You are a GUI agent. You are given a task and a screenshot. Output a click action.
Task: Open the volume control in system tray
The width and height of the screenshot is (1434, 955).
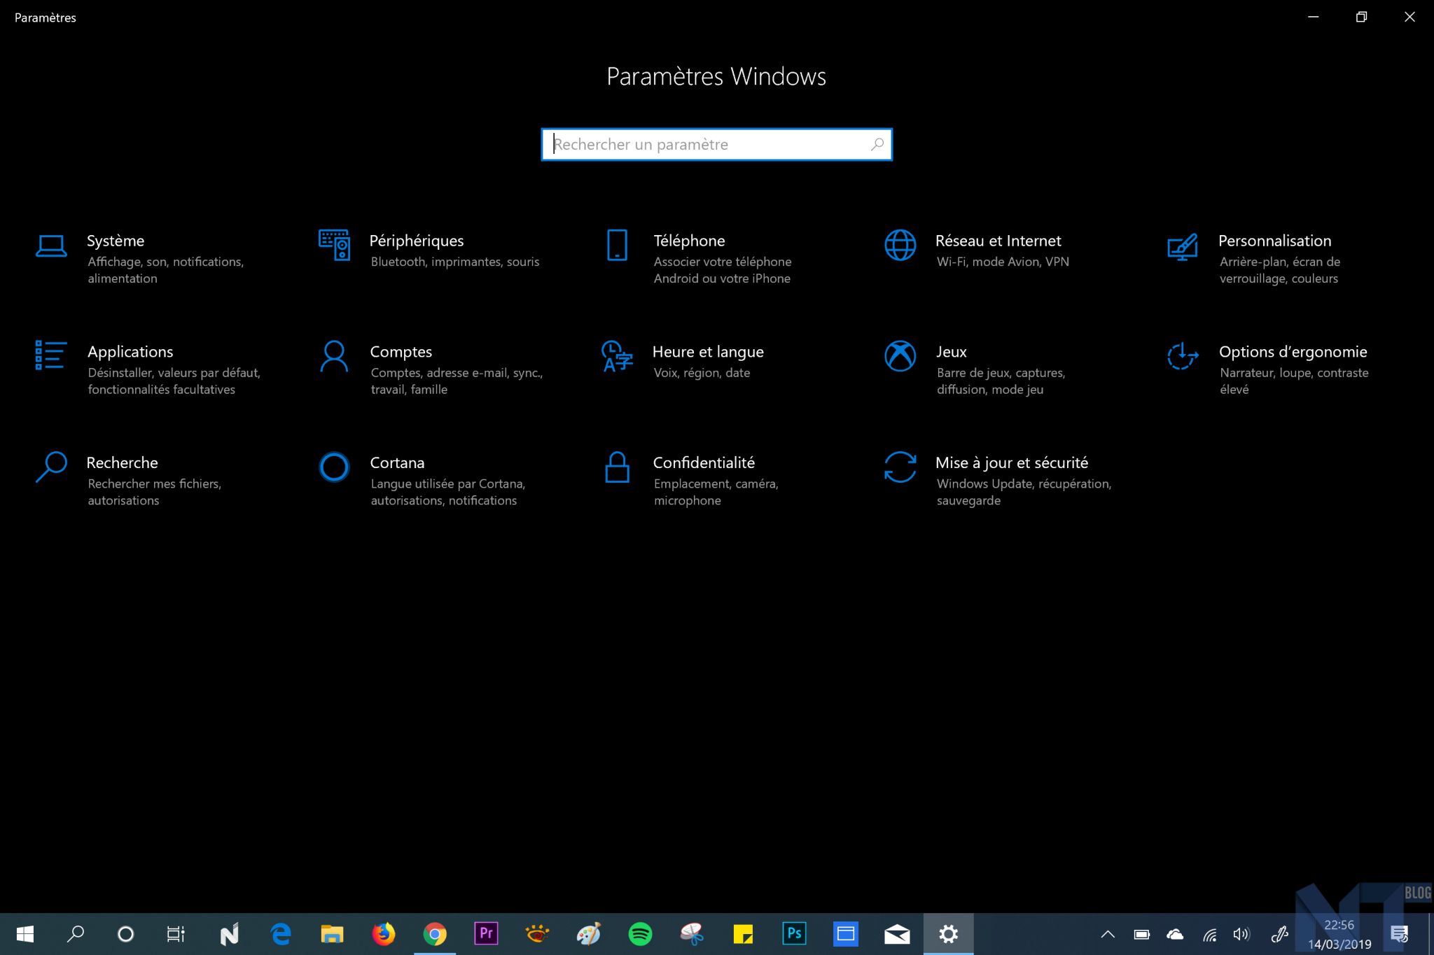[1241, 934]
